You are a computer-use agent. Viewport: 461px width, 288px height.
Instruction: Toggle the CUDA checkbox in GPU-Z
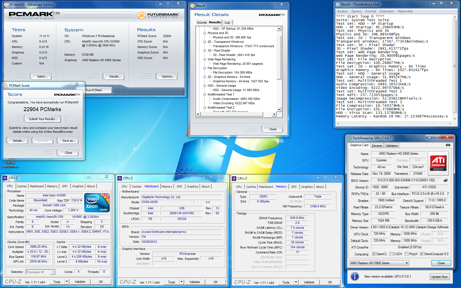pyautogui.click(x=391, y=254)
